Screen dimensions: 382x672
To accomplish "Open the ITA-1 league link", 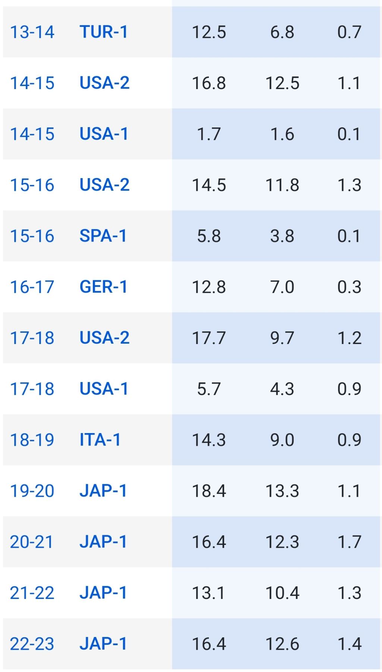I will (x=100, y=440).
